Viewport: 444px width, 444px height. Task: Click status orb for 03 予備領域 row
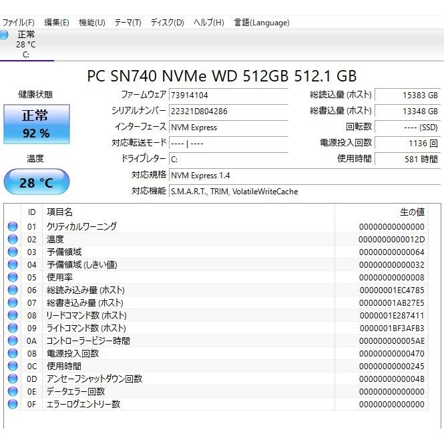[x=13, y=252]
